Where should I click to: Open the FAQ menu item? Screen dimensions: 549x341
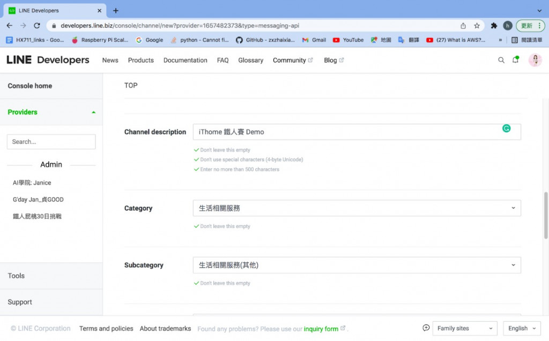click(222, 60)
